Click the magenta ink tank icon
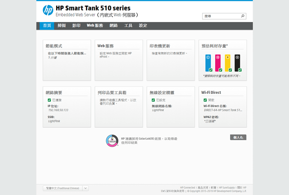The width and height of the screenshot is (289, 195). pos(218,63)
